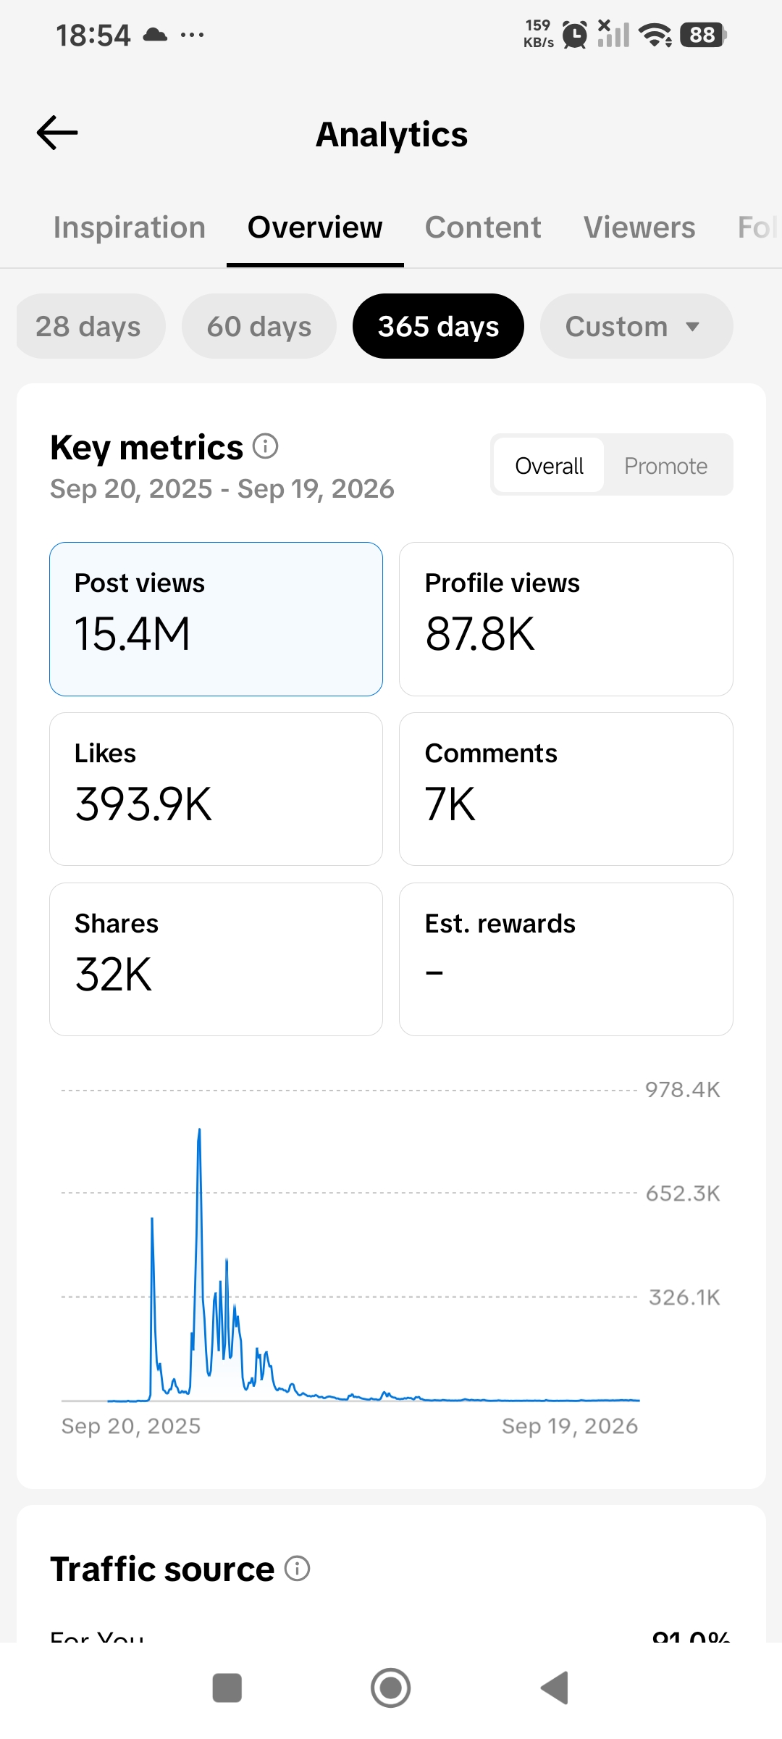Go to the Viewers tab
This screenshot has width=782, height=1739.
[639, 228]
